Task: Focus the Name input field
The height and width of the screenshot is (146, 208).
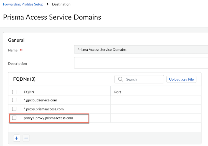Action: 141,50
